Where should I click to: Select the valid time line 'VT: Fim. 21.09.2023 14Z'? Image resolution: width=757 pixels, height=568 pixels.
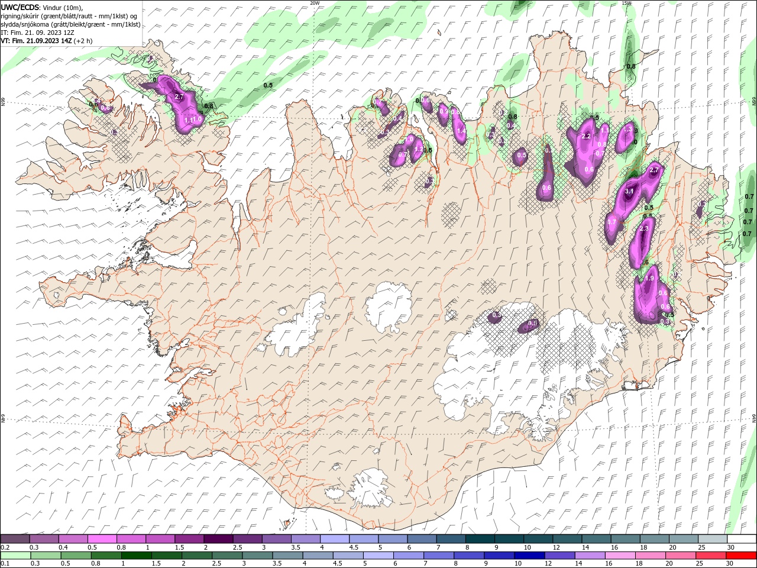37,41
